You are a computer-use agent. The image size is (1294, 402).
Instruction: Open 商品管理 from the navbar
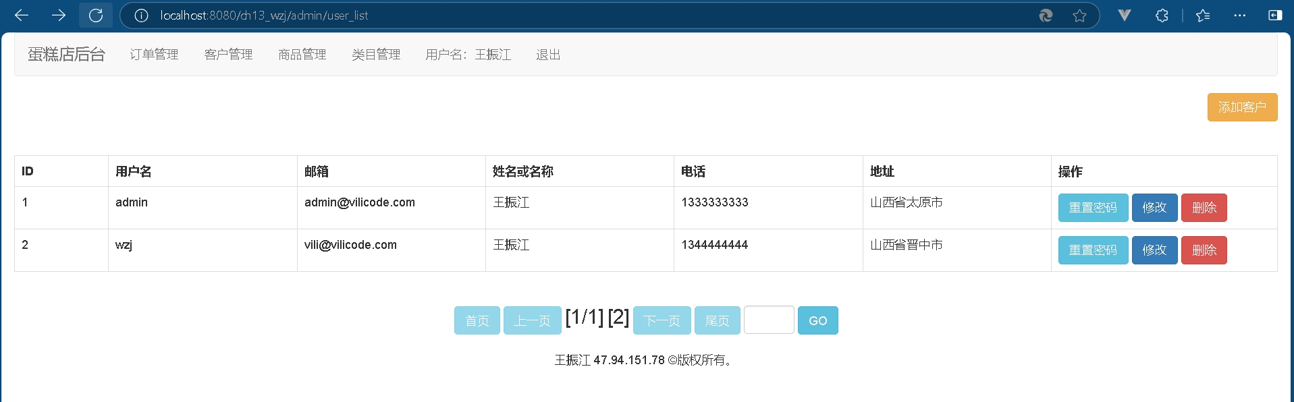pyautogui.click(x=302, y=55)
